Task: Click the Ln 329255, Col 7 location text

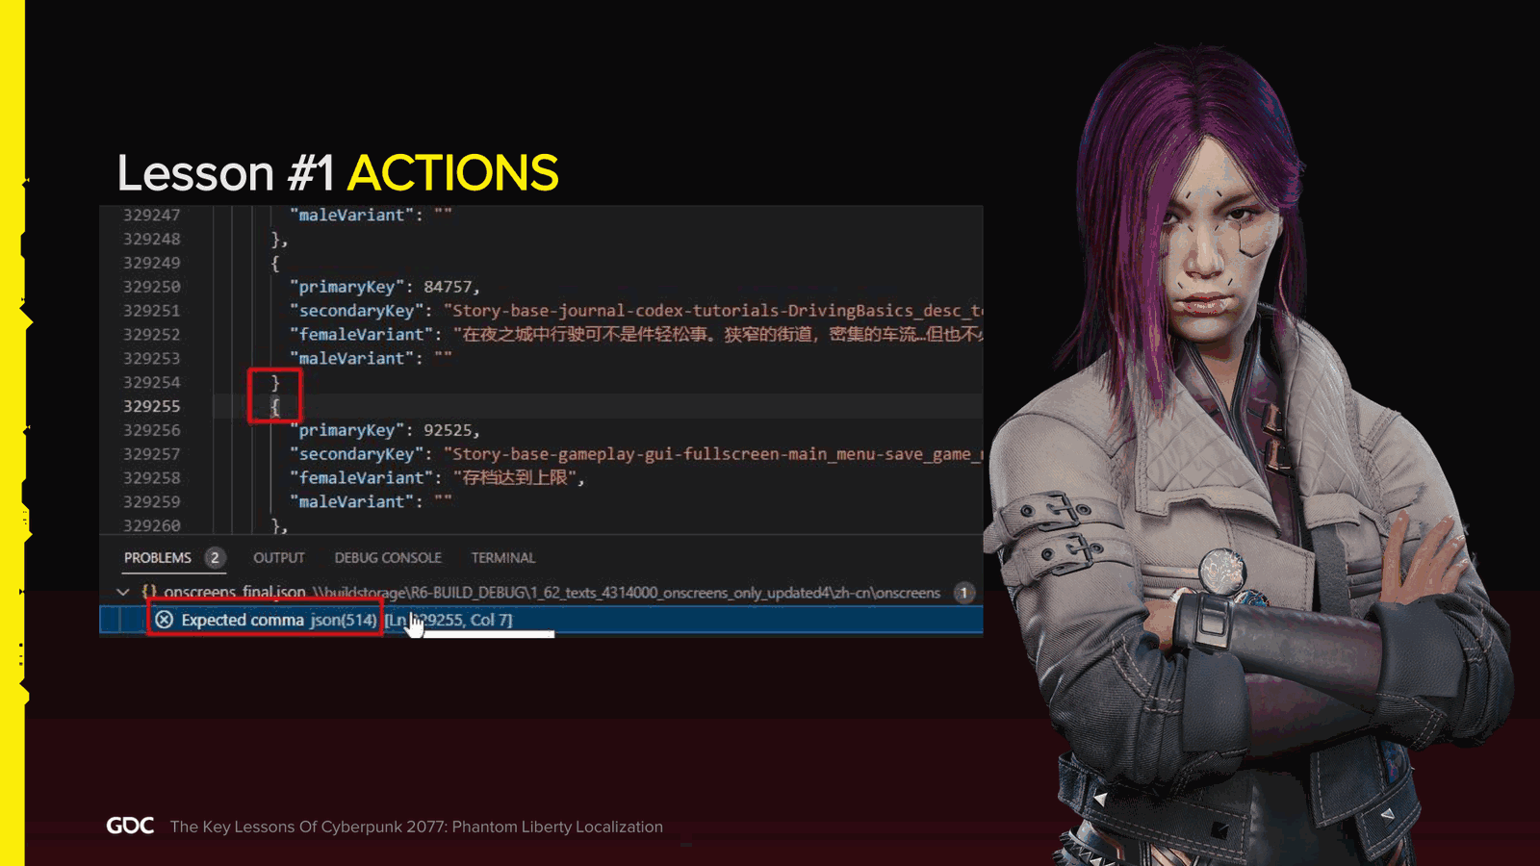Action: point(449,620)
